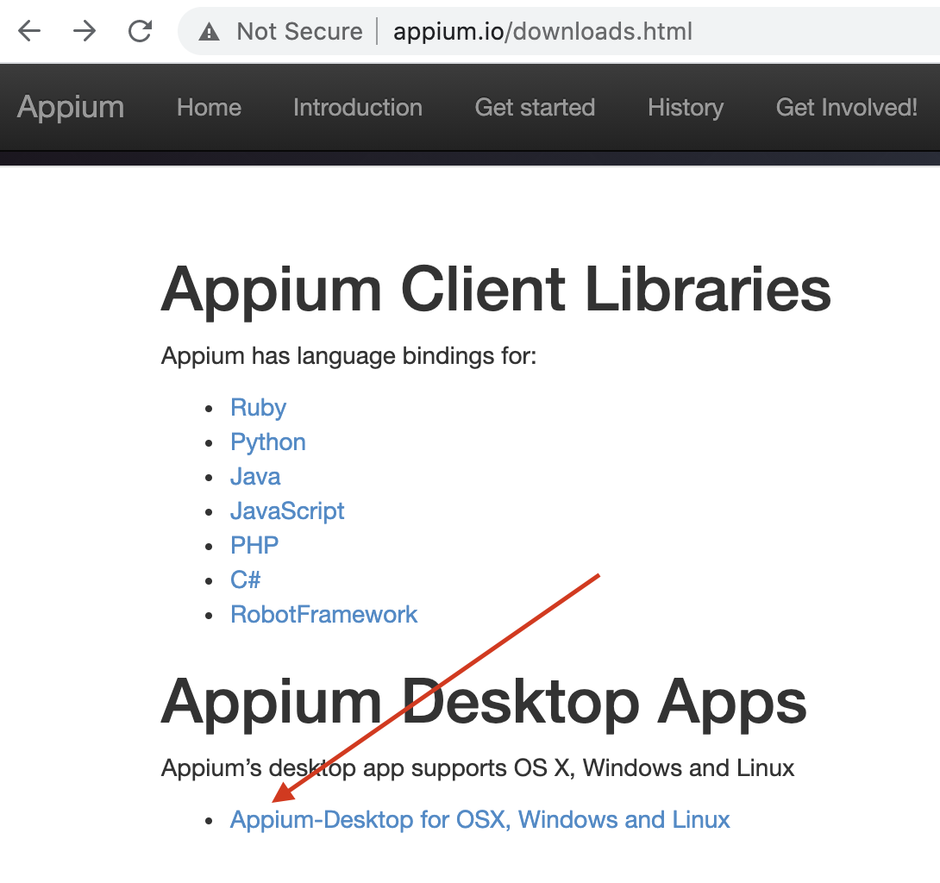Open the History navigation item
The width and height of the screenshot is (940, 883).
[x=686, y=107]
